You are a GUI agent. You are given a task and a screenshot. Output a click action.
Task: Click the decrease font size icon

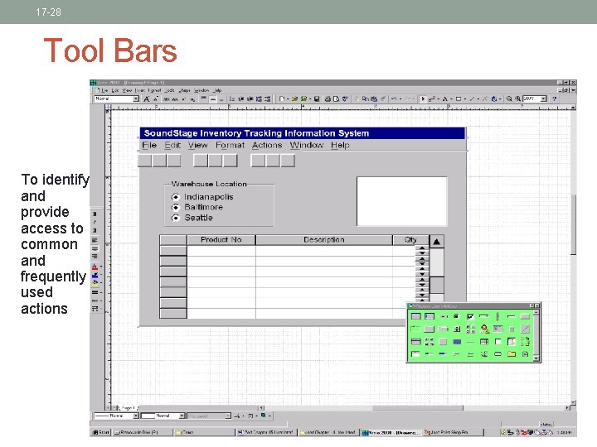click(x=156, y=99)
